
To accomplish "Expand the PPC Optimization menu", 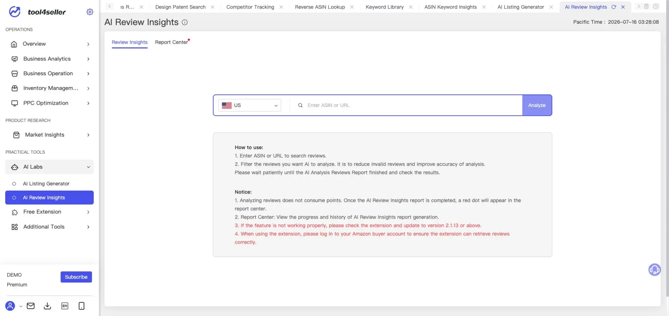I will 88,103.
